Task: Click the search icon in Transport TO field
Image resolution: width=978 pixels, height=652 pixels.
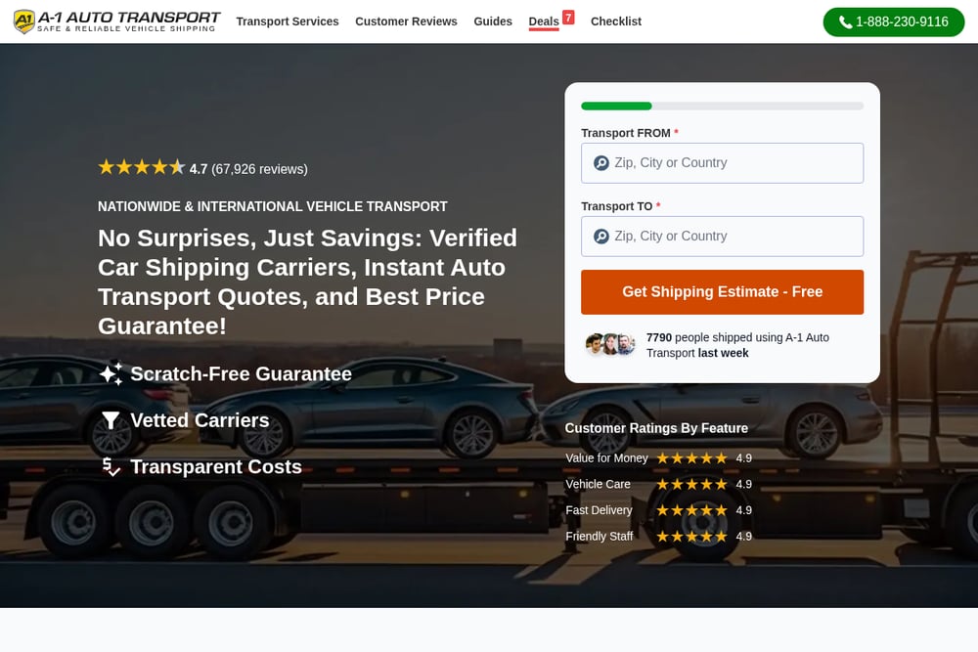Action: coord(601,237)
